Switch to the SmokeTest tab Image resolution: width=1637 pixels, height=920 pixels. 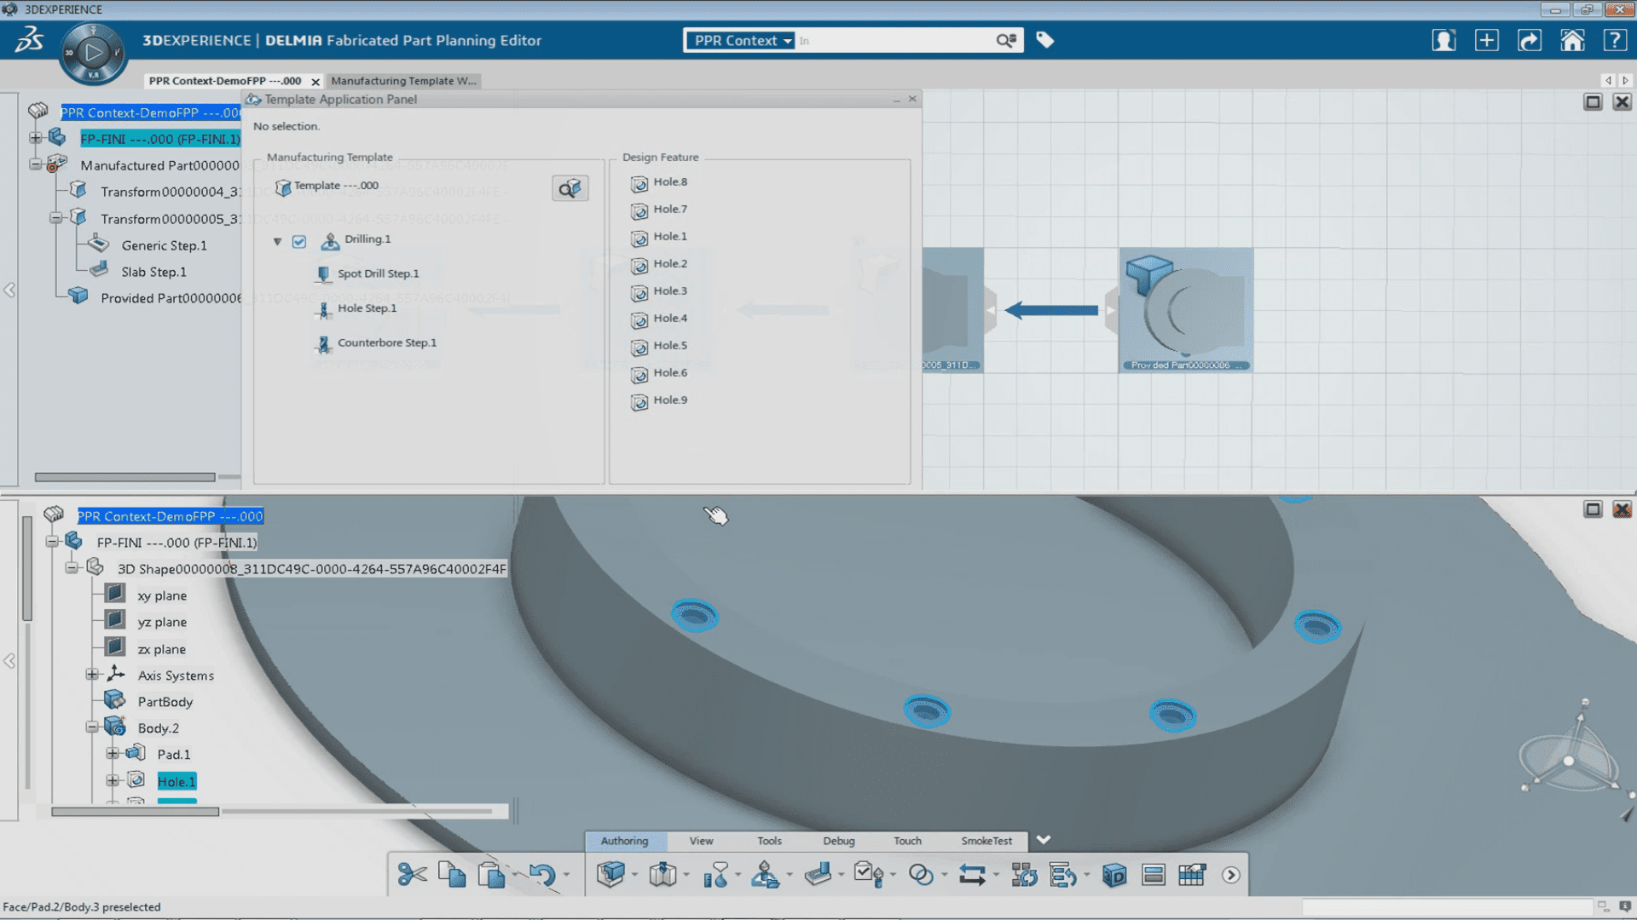point(986,841)
